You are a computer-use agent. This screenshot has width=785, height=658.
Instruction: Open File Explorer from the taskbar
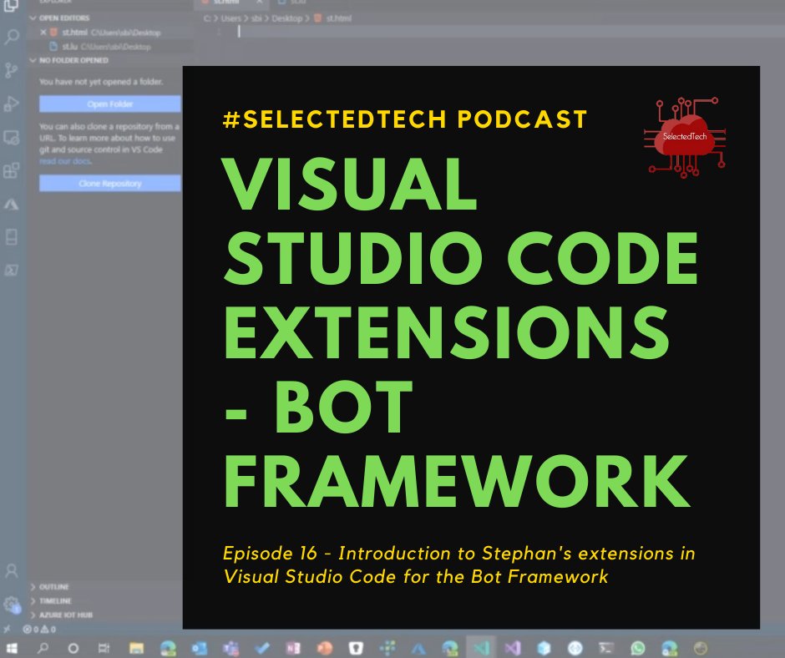tap(136, 648)
